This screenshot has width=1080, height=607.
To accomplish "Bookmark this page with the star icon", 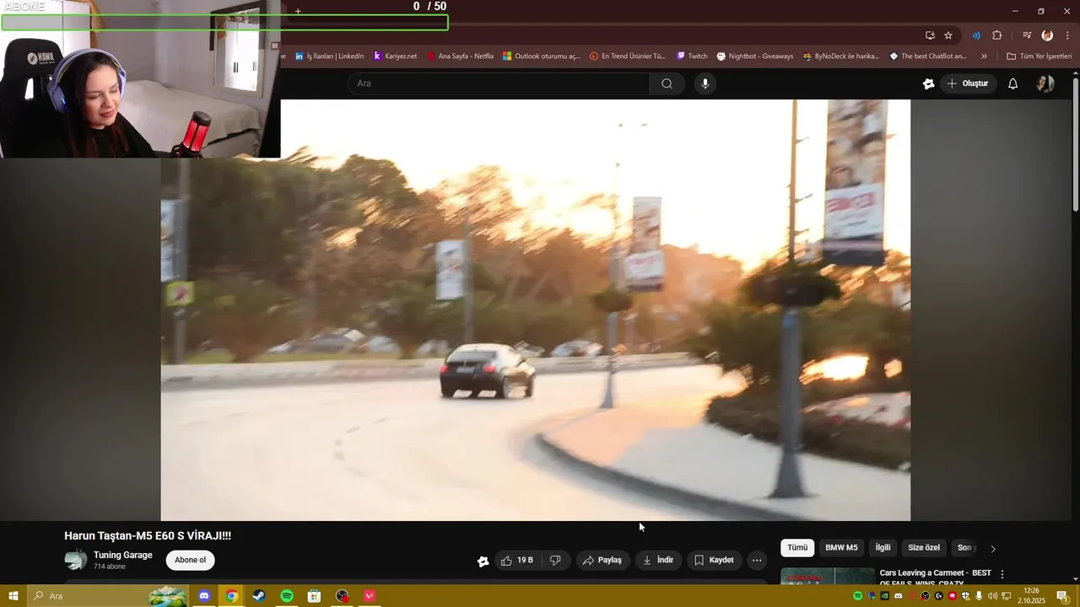I will click(948, 35).
